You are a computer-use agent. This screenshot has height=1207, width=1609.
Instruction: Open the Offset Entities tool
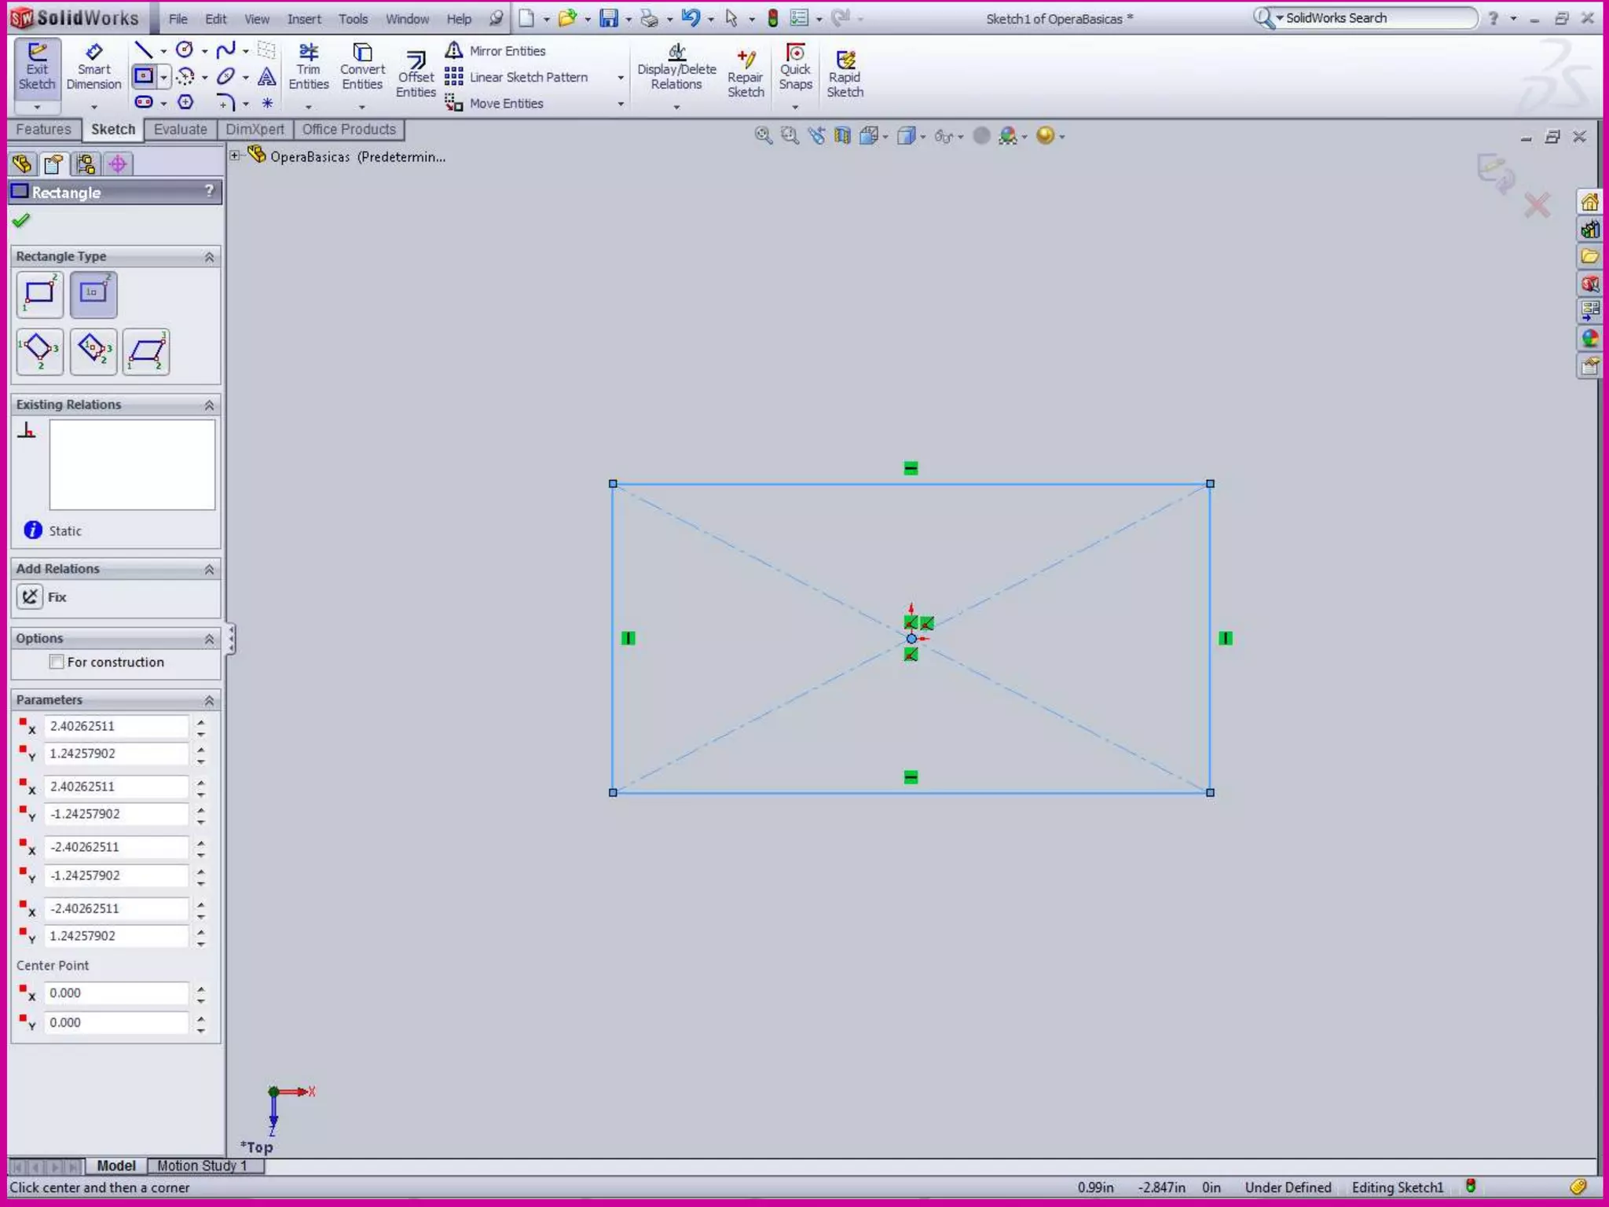(416, 75)
